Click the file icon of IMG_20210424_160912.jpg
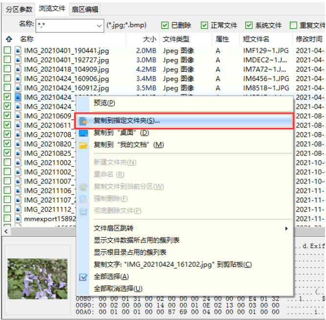Image resolution: width=326 pixels, height=320 pixels. tap(18, 88)
